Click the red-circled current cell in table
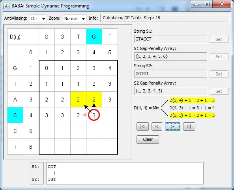Viewport: 234px width, 190px height. pyautogui.click(x=94, y=115)
